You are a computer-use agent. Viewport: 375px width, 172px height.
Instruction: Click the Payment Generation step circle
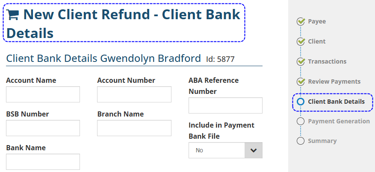pos(301,121)
